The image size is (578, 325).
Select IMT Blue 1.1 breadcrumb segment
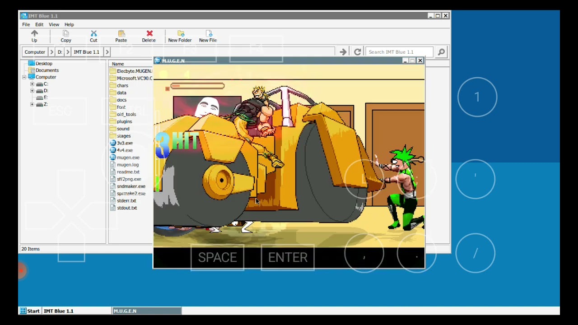(x=86, y=52)
